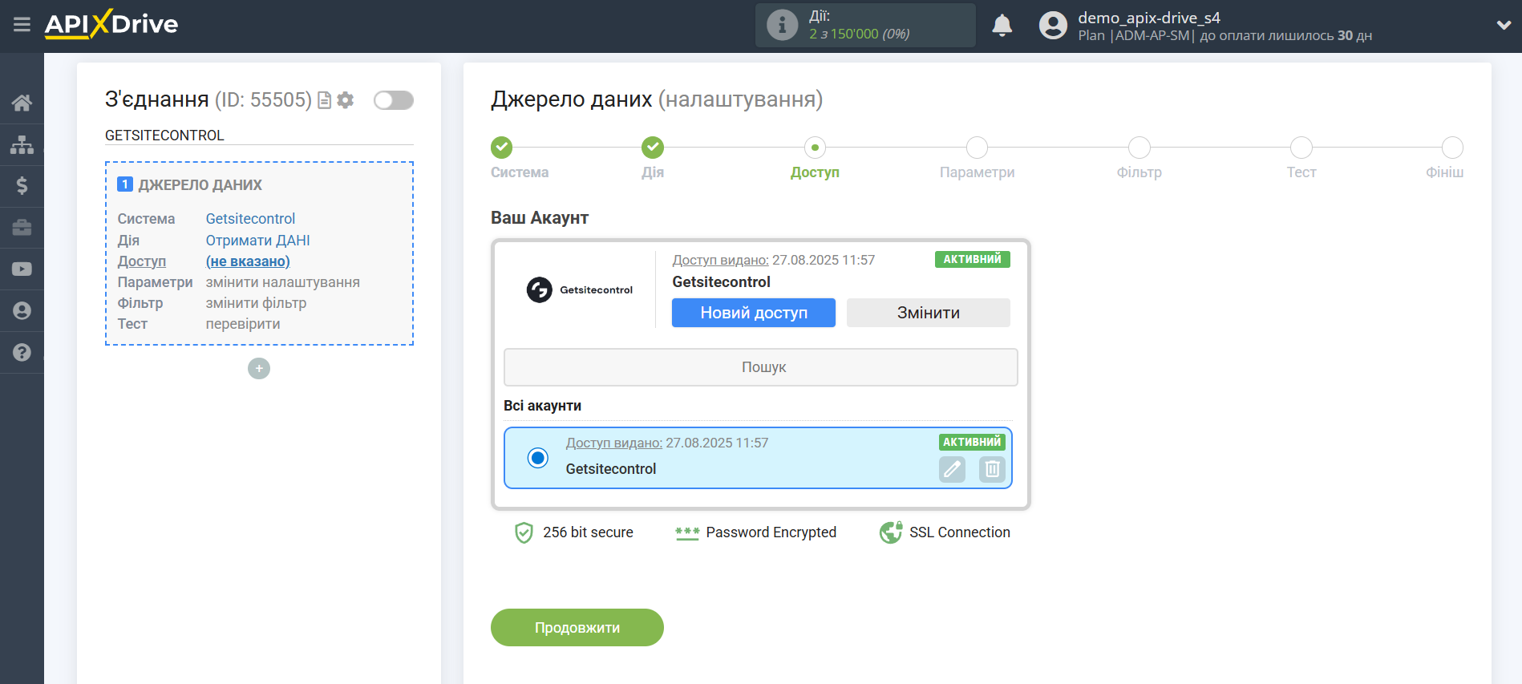Screen dimensions: 1522x684
Task: Click the ДЖЕРЕЛО ДАНИХ block header
Action: tap(200, 185)
